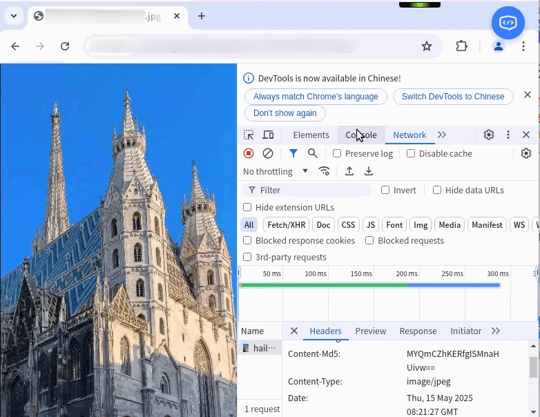Tick the Hide data URLs checkbox
The image size is (540, 417).
pyautogui.click(x=436, y=190)
